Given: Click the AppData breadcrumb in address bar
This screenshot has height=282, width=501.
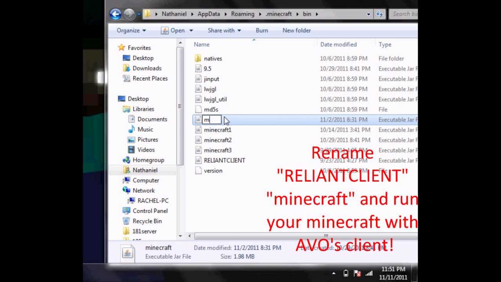Looking at the screenshot, I should tap(209, 14).
